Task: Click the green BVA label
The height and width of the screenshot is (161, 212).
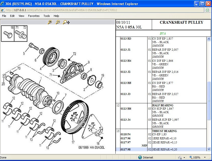Action: coord(163,34)
